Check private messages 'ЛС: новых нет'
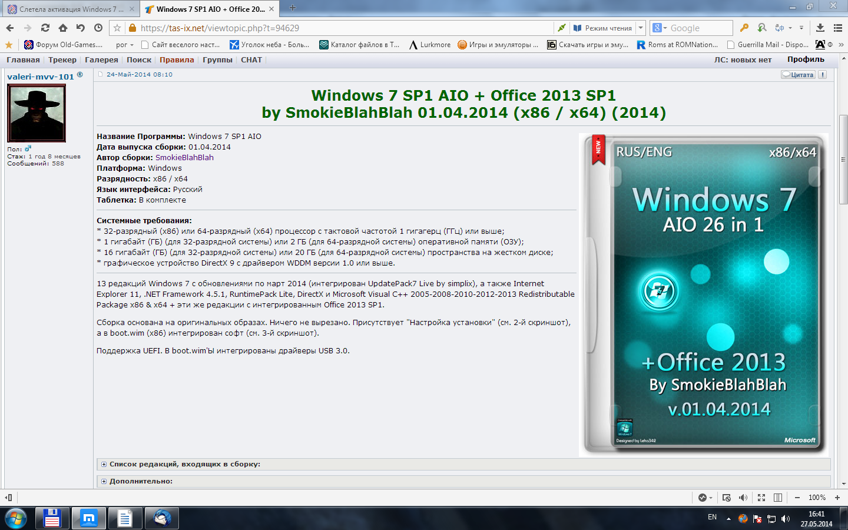The height and width of the screenshot is (530, 848). [743, 60]
